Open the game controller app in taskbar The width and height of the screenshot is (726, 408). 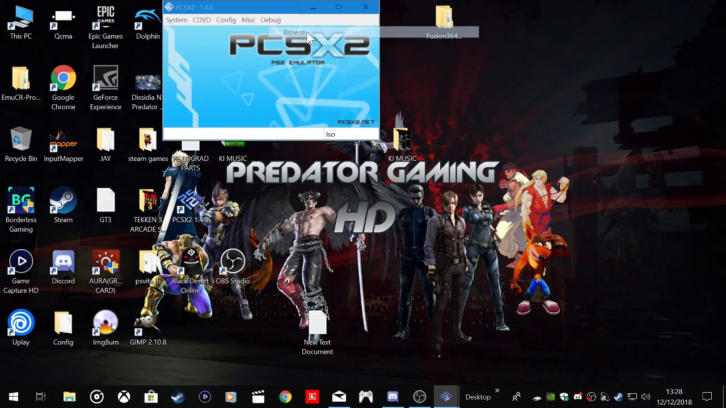click(x=366, y=397)
